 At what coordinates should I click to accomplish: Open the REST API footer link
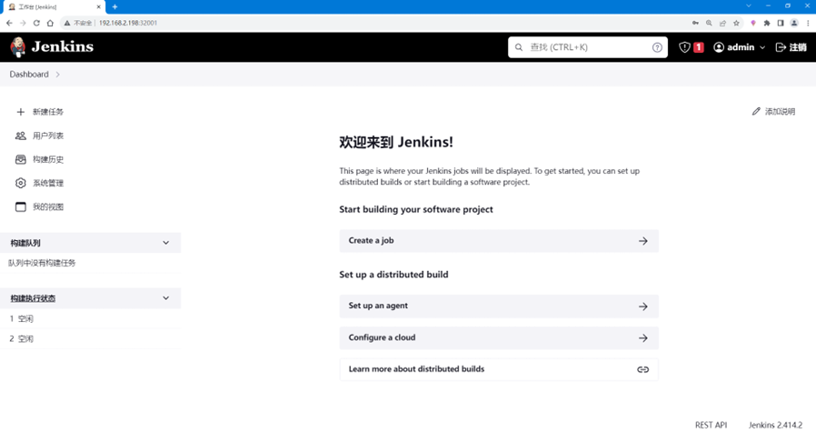pyautogui.click(x=711, y=426)
